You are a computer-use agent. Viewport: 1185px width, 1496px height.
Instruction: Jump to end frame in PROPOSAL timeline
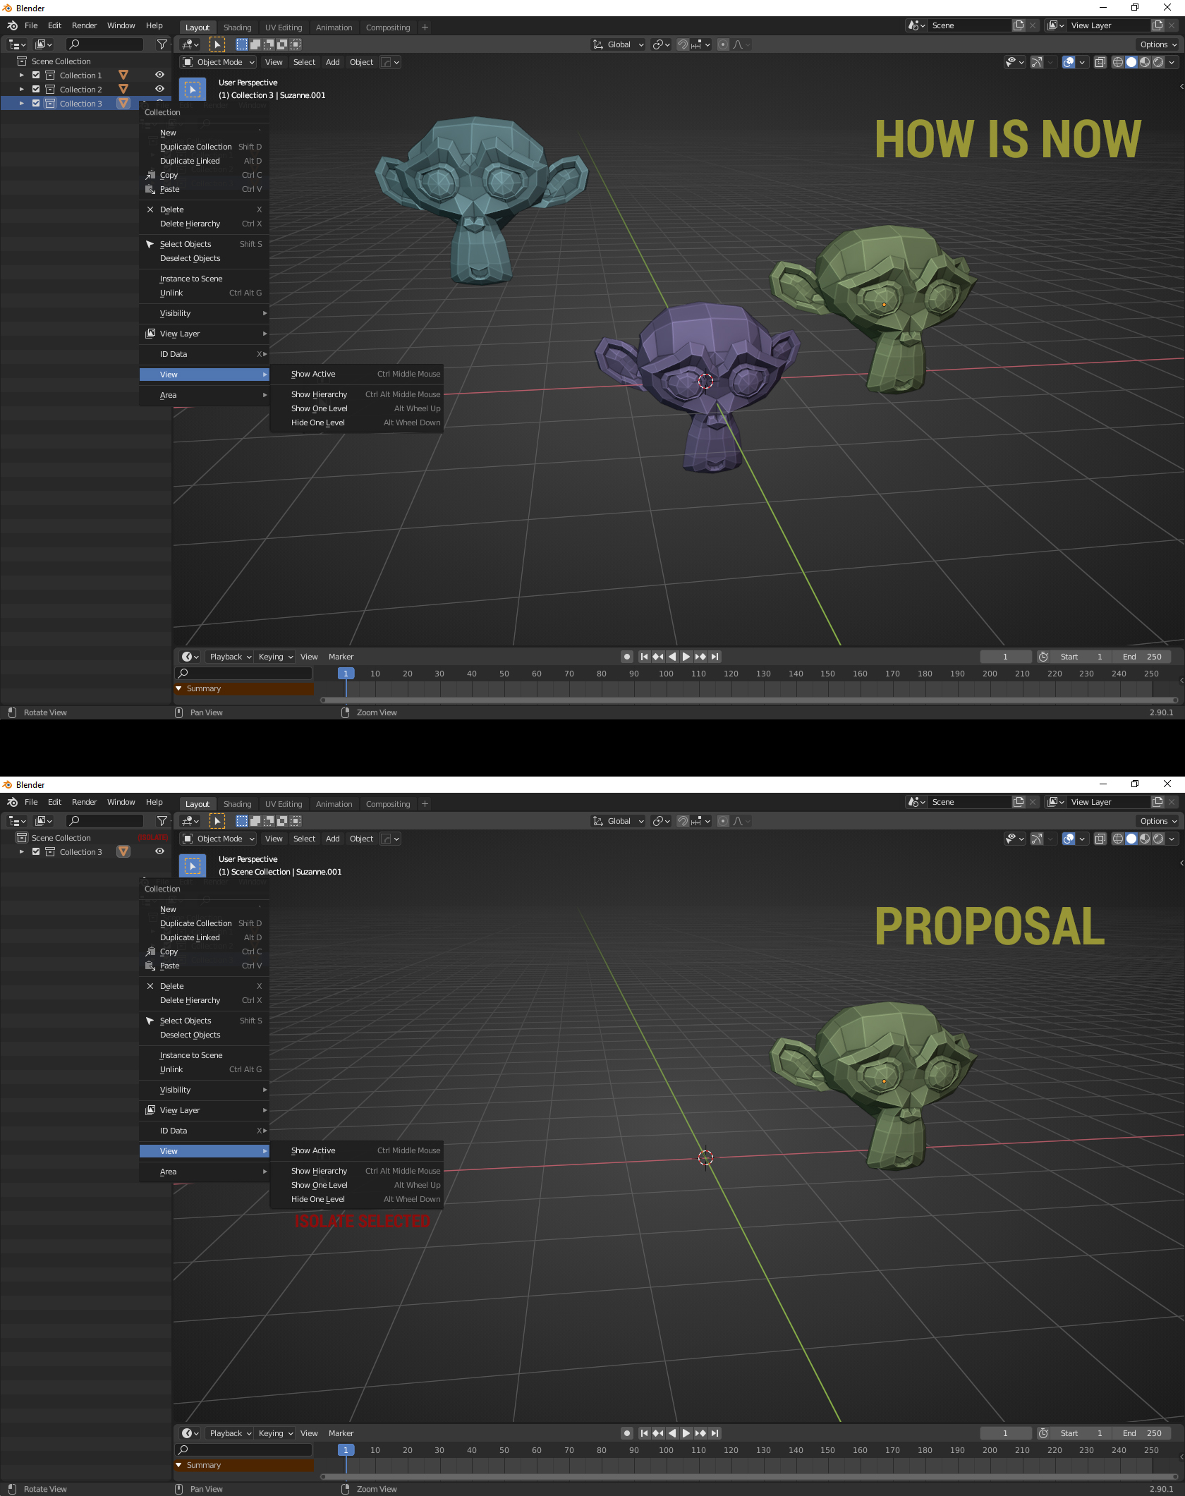[x=715, y=1433]
